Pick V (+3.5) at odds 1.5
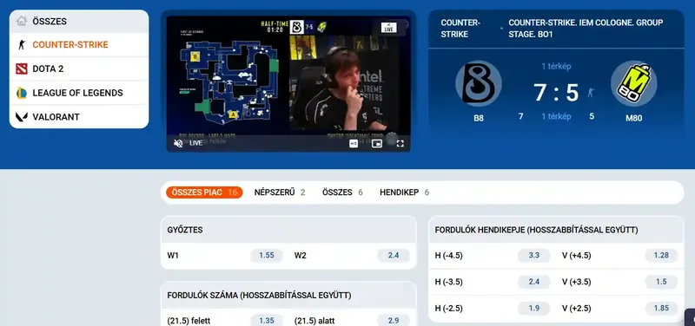This screenshot has height=326, width=695. [x=661, y=282]
